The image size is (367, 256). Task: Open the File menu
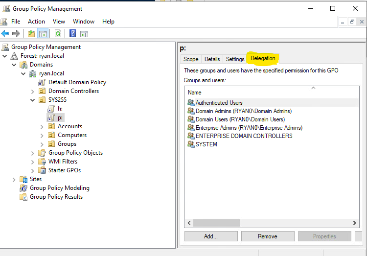[16, 22]
